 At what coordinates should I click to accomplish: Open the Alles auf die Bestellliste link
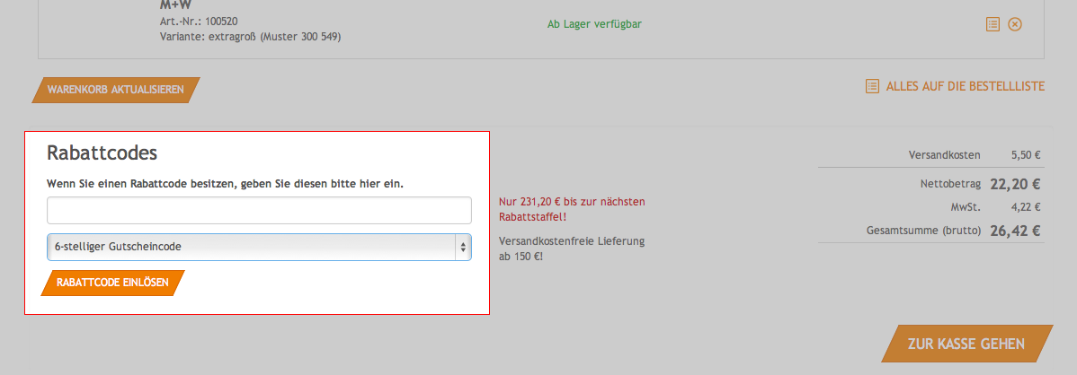pos(965,86)
